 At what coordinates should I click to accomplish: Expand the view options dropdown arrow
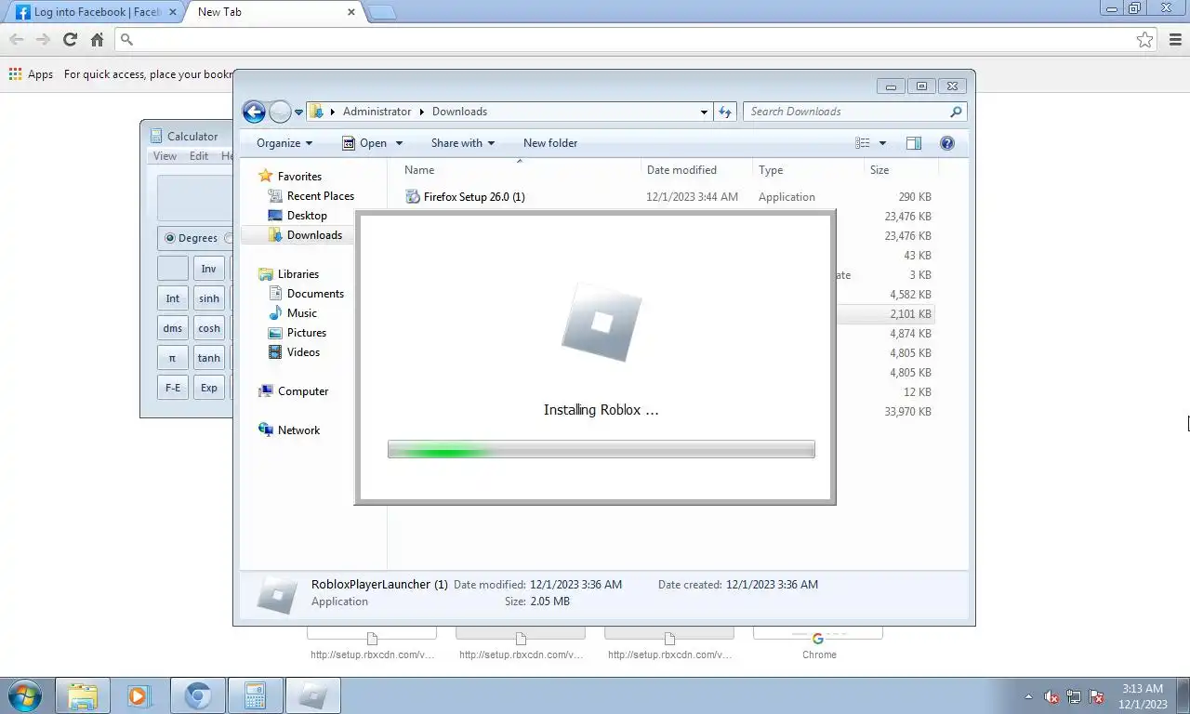(882, 143)
